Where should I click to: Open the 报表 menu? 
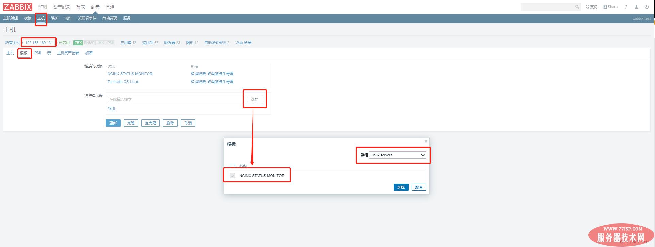tap(81, 7)
